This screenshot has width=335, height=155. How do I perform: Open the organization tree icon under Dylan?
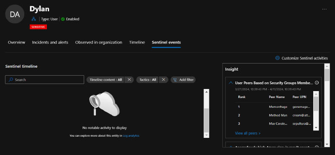(33, 19)
